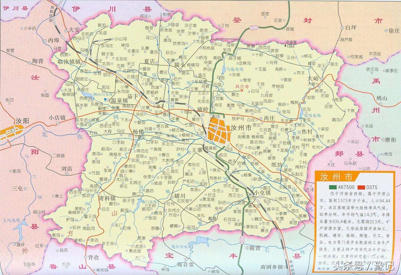
Task: Select the 汝阳 county seat symbol on the west
Action: point(13,130)
